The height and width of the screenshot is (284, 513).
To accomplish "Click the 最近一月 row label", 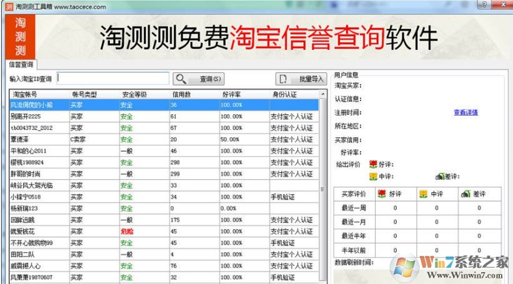I will tap(354, 222).
